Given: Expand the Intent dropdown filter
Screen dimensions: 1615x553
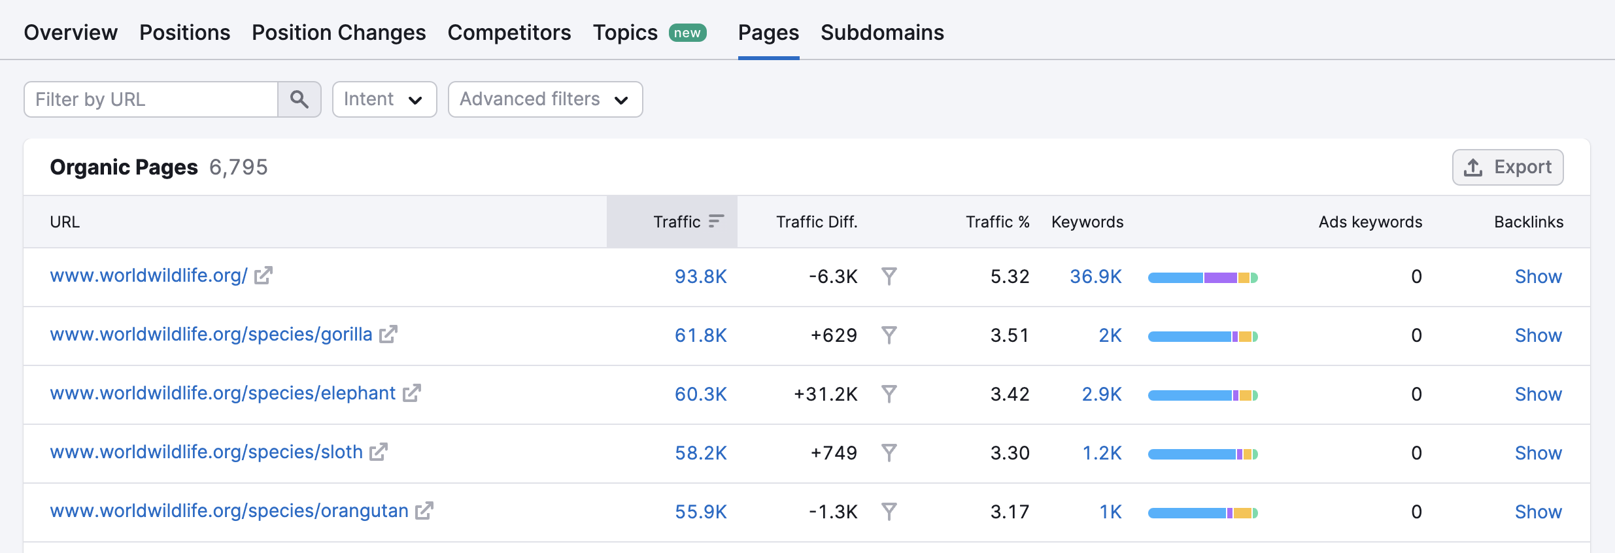Looking at the screenshot, I should pos(384,99).
